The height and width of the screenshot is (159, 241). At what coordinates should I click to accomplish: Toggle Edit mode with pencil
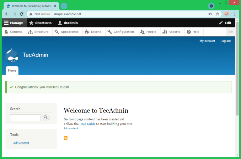[x=225, y=23]
